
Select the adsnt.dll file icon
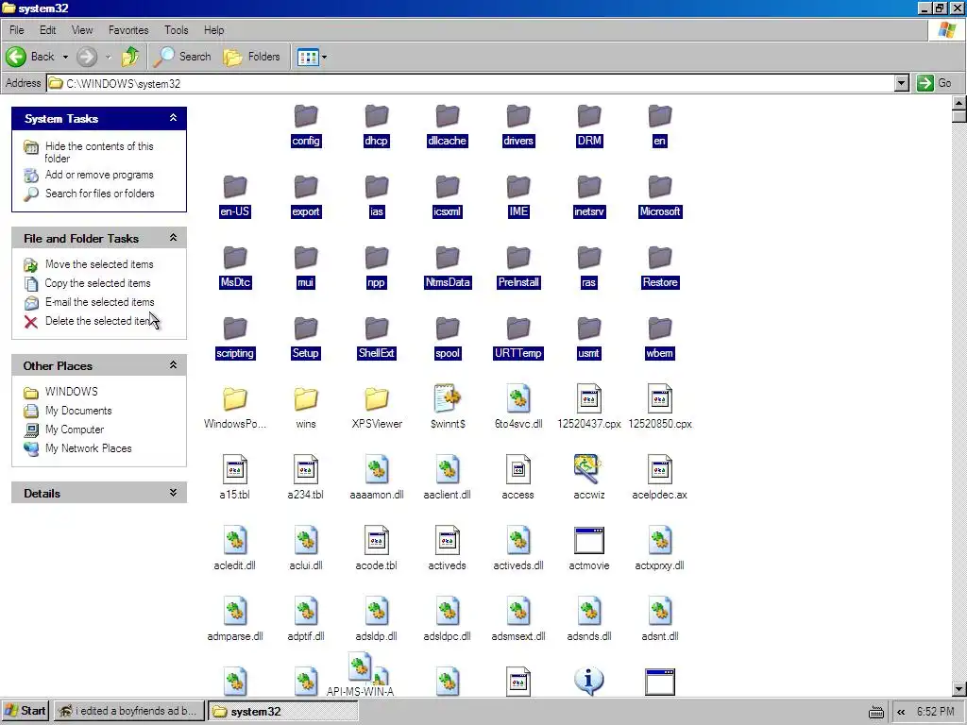660,612
